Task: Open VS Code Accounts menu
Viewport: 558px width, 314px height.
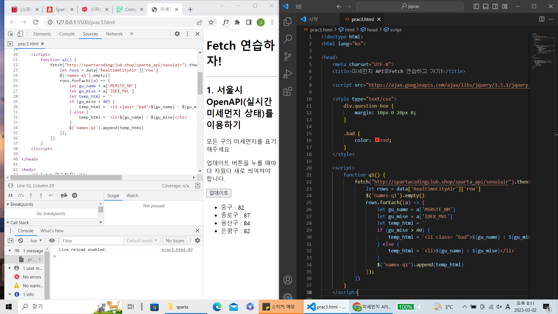Action: (287, 280)
